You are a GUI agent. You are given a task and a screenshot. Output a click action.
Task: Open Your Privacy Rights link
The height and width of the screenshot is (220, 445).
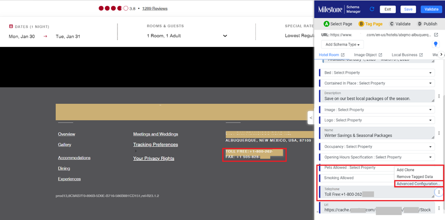point(154,159)
